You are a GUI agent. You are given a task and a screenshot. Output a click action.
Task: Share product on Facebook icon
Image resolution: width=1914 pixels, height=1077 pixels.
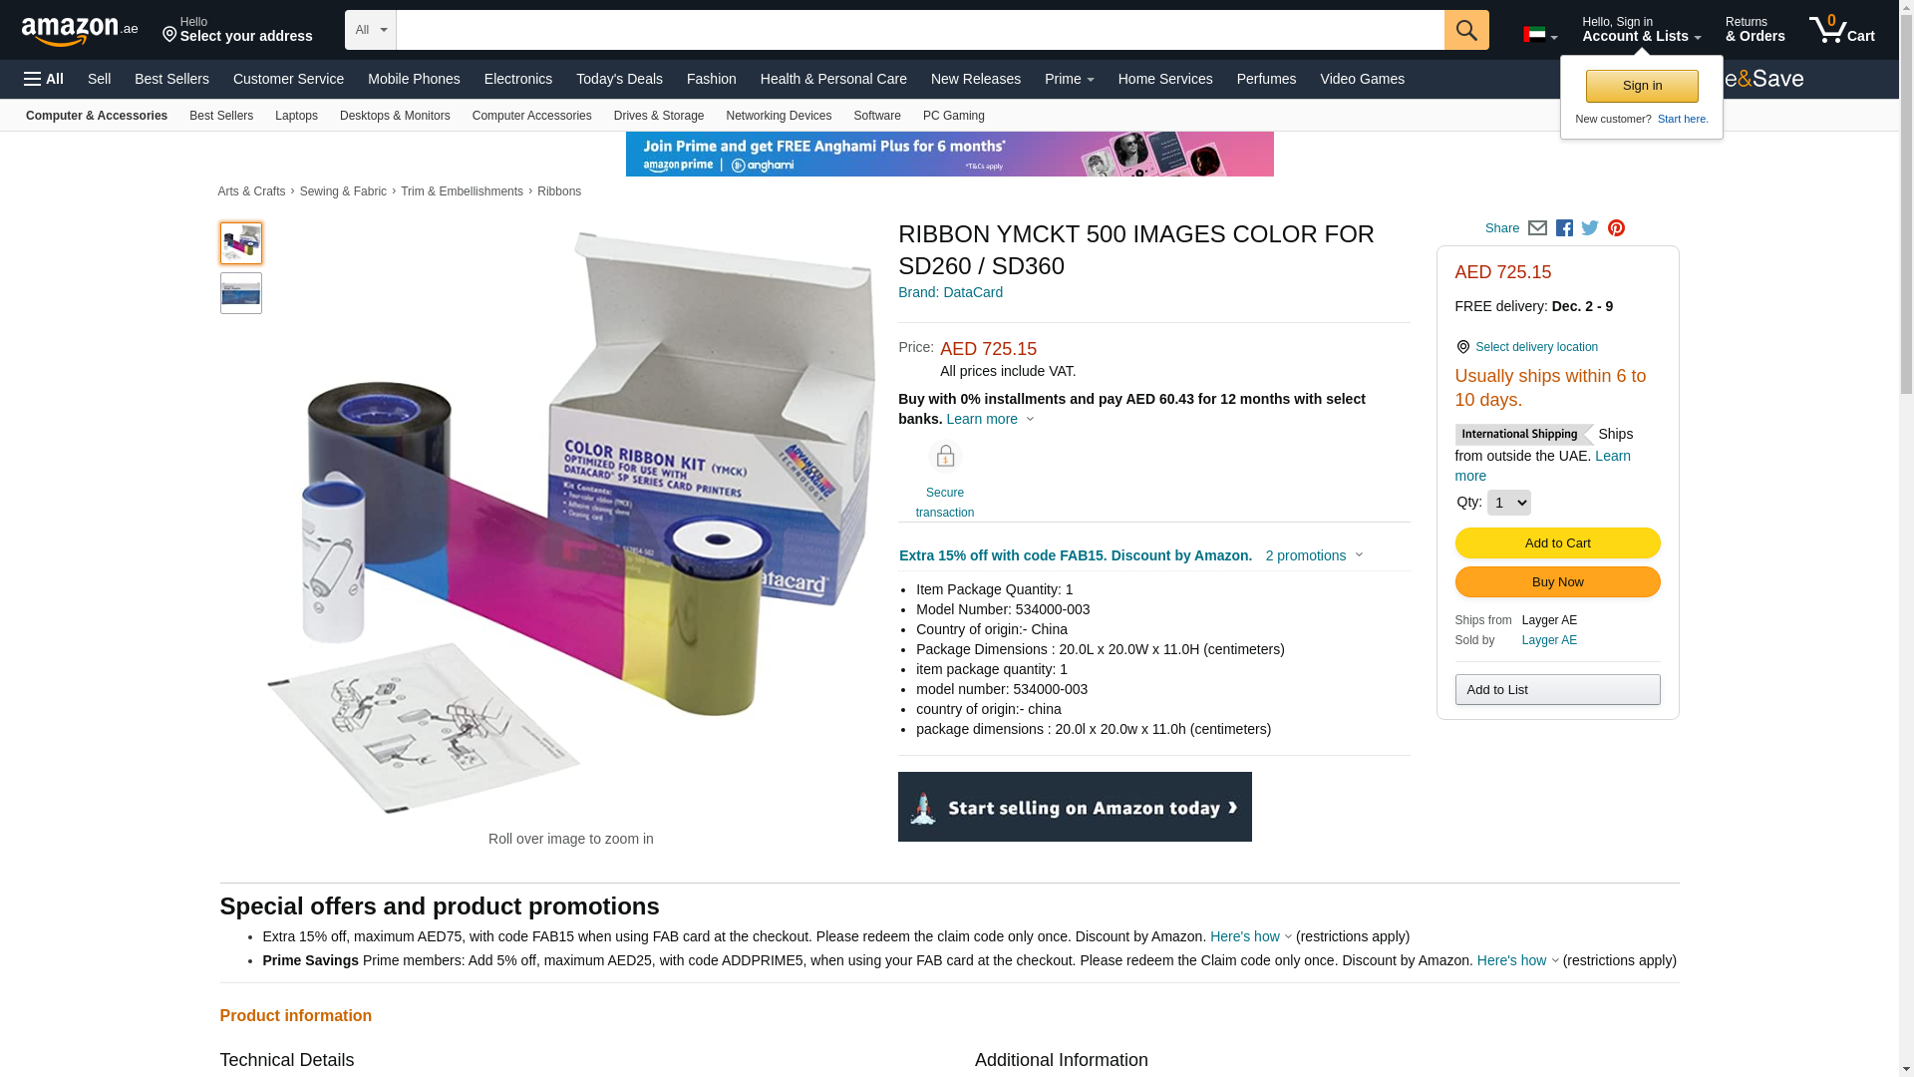pos(1564,228)
